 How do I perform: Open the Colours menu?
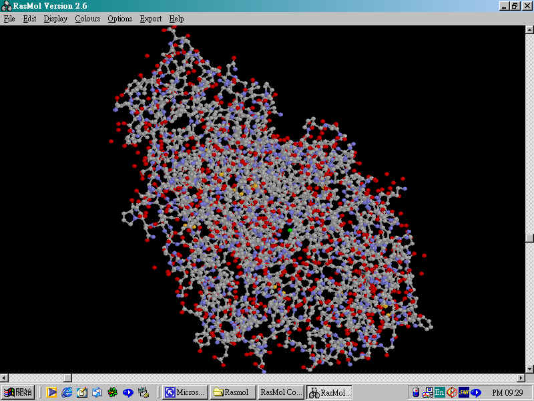(x=87, y=19)
